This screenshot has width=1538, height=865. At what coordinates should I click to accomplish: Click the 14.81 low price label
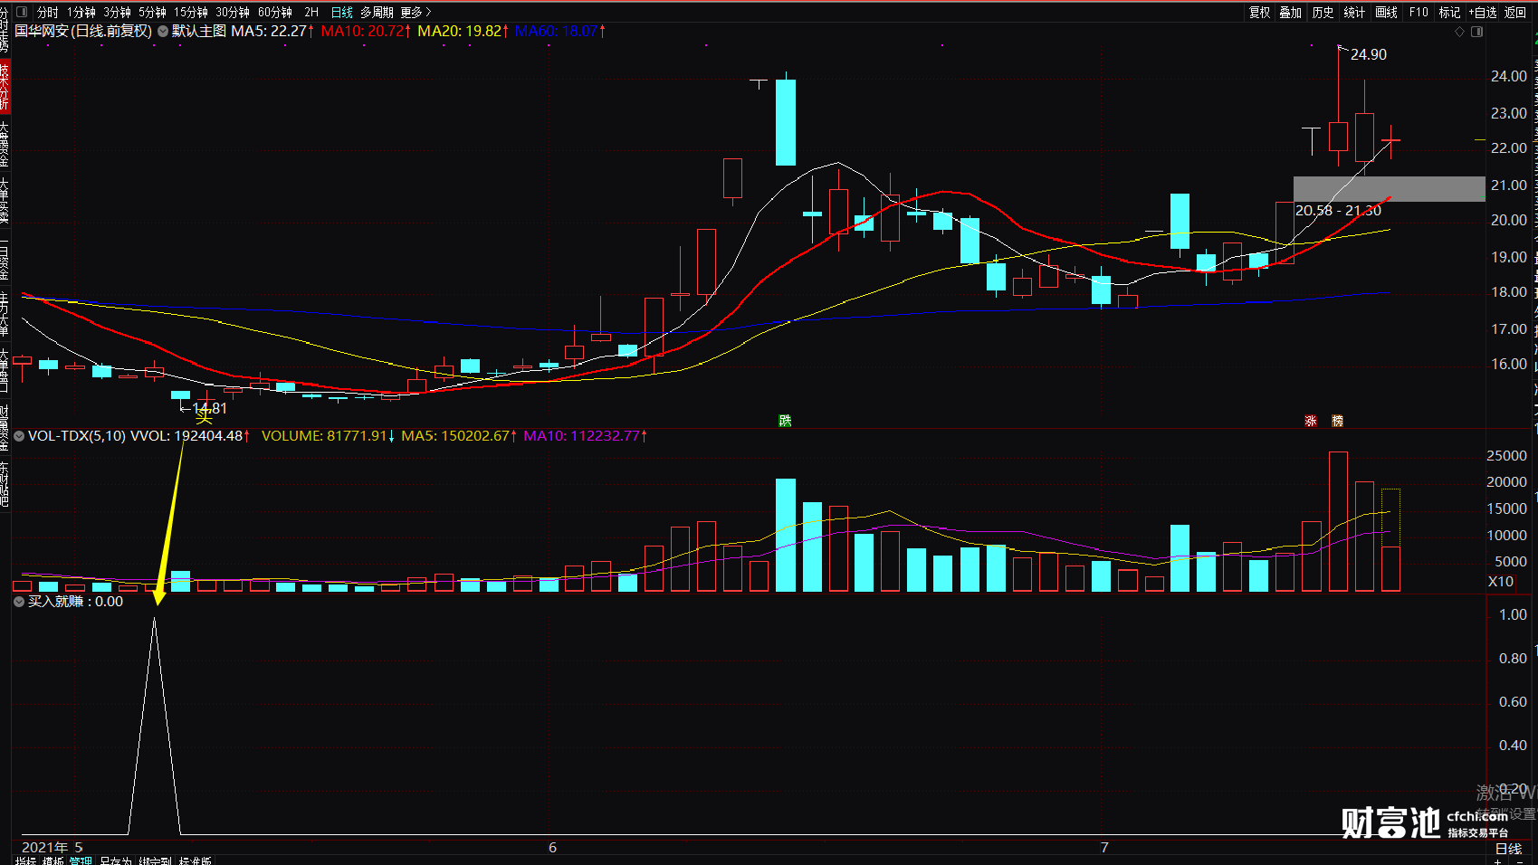coord(210,409)
